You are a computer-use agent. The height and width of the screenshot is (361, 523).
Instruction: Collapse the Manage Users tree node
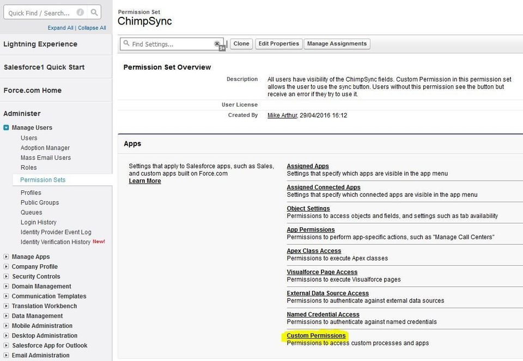[6, 127]
